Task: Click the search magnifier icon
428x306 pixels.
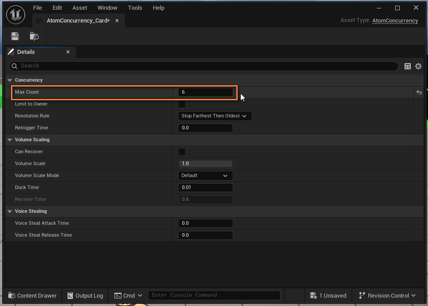Action: (x=15, y=66)
